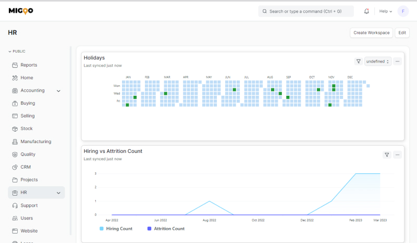Toggle the Hiring Count legend series
The image size is (417, 243).
pyautogui.click(x=116, y=228)
